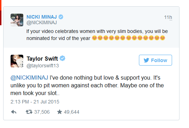Open Taylor Swift's profile picture
The image size is (189, 128).
click(17, 61)
